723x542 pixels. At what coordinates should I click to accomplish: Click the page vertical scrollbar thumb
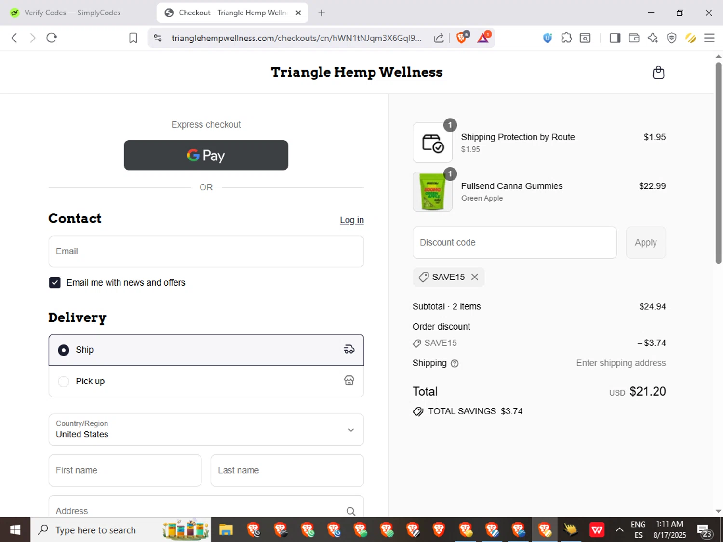[x=718, y=163]
